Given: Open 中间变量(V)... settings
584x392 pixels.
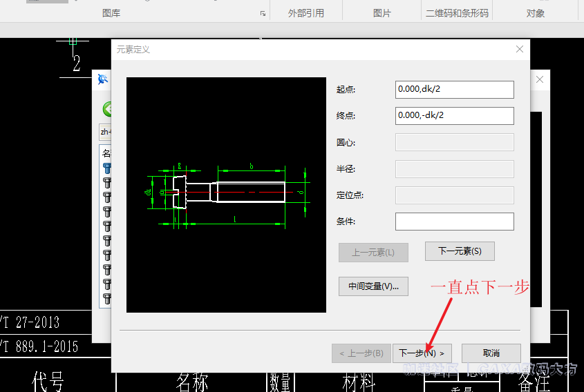Looking at the screenshot, I should click(373, 286).
